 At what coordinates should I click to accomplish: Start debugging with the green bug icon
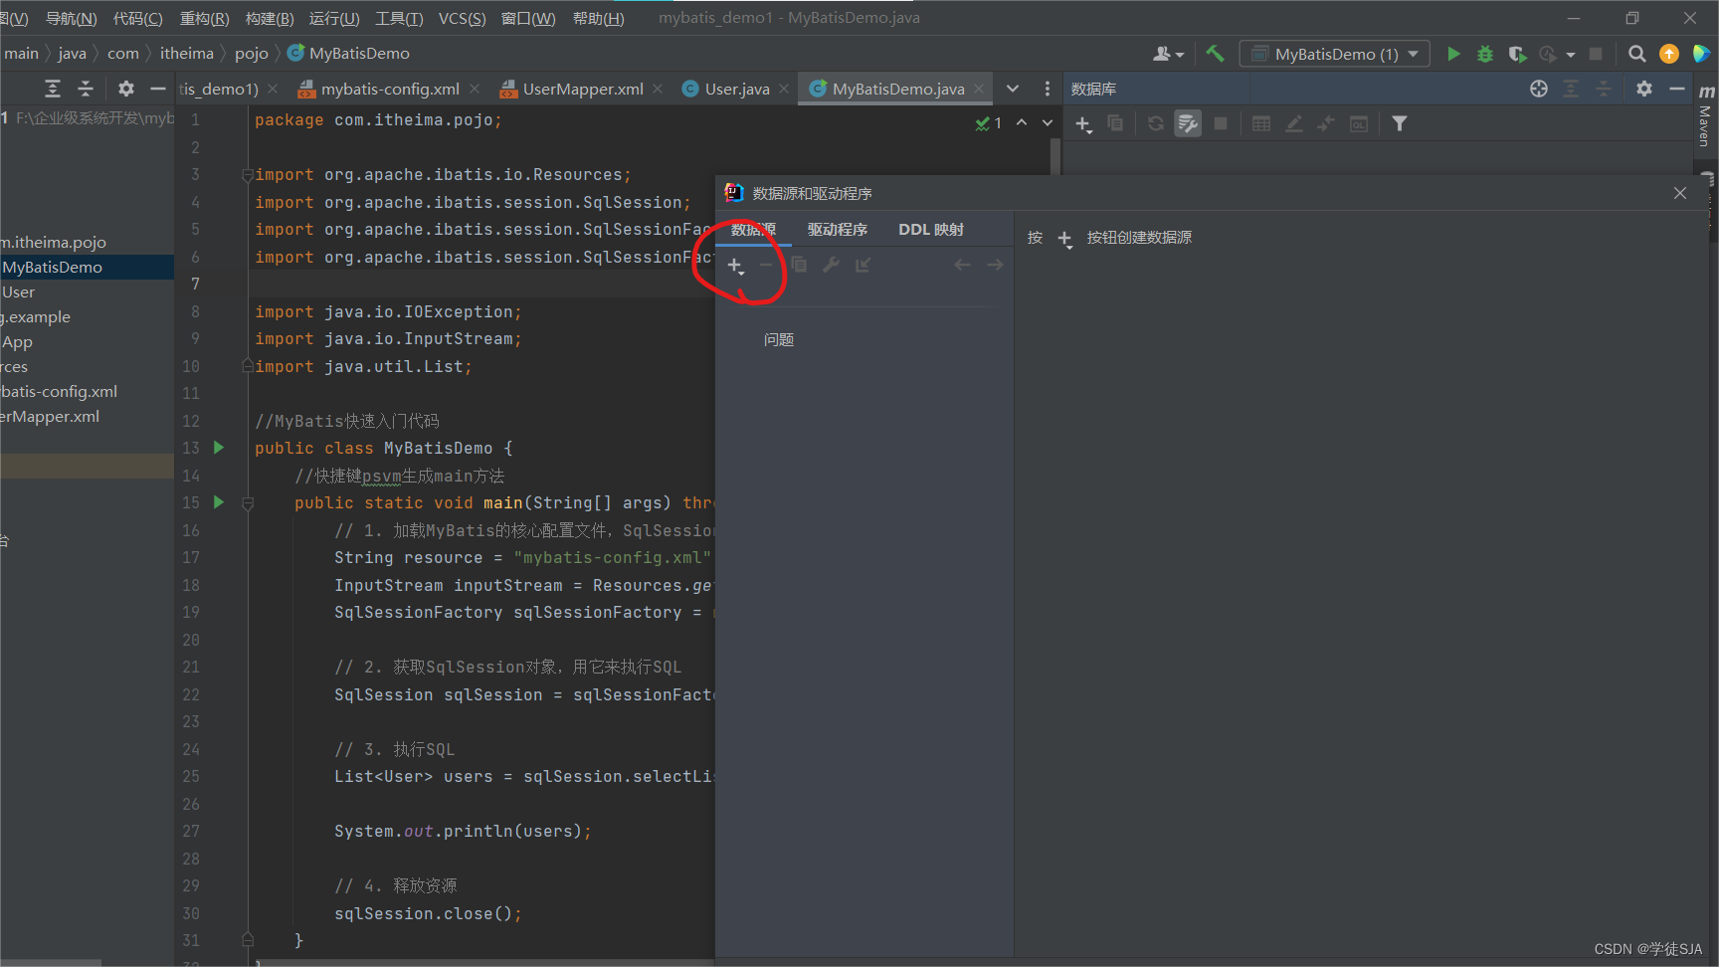coord(1485,54)
